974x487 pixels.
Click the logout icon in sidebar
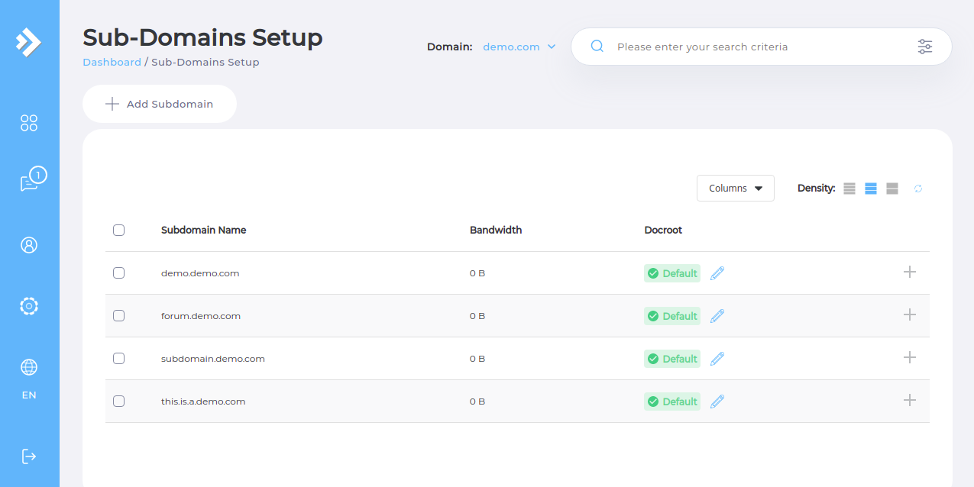pyautogui.click(x=29, y=456)
